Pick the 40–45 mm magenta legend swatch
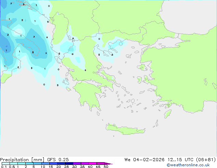217x168 pixels. click(x=93, y=164)
